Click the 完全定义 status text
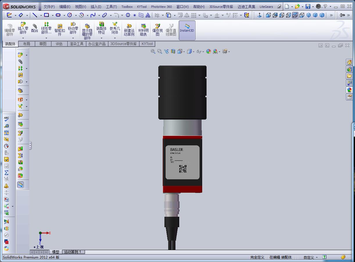355x262 pixels. pyautogui.click(x=257, y=257)
